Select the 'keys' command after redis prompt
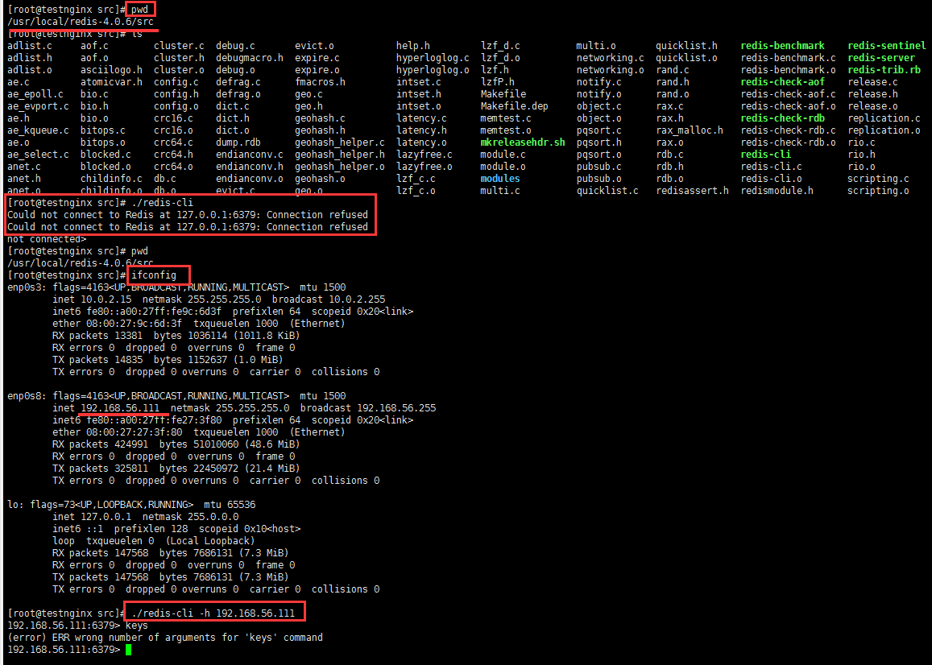 tap(137, 626)
